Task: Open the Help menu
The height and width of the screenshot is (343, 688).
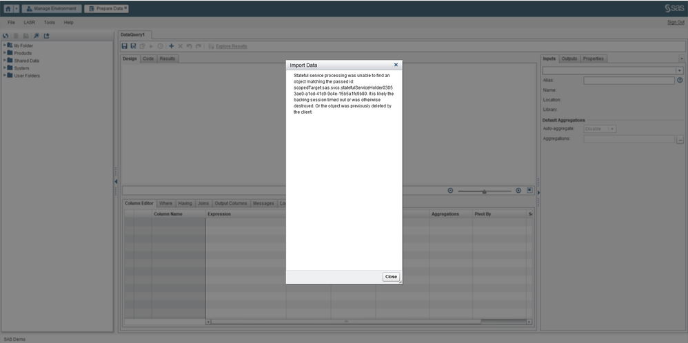Action: (68, 22)
